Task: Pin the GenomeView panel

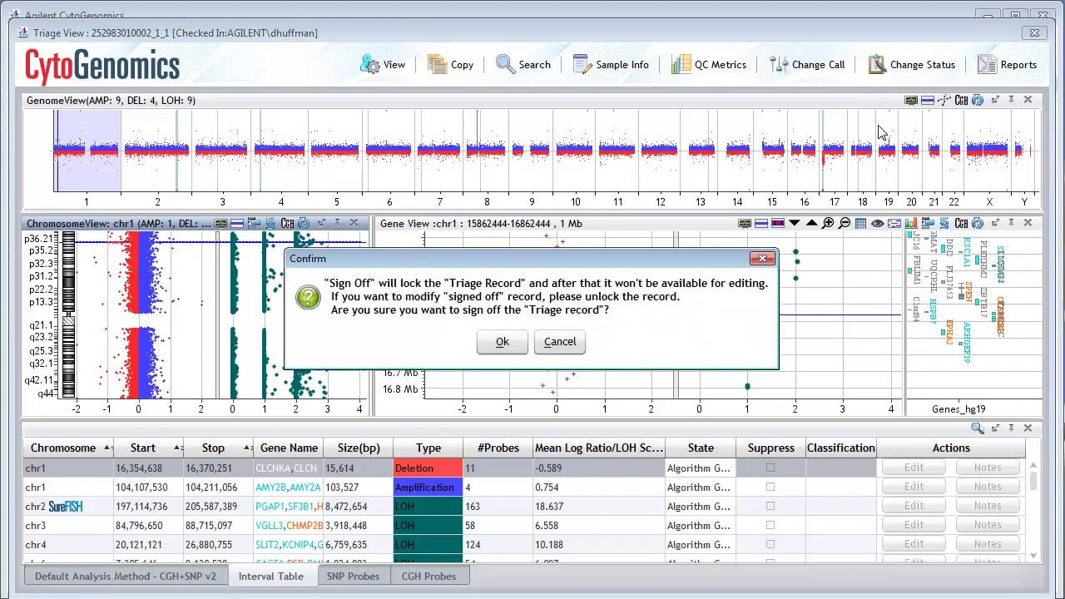Action: point(1011,100)
